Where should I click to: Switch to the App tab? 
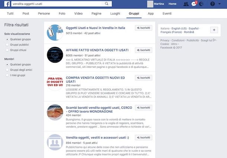click(x=151, y=13)
